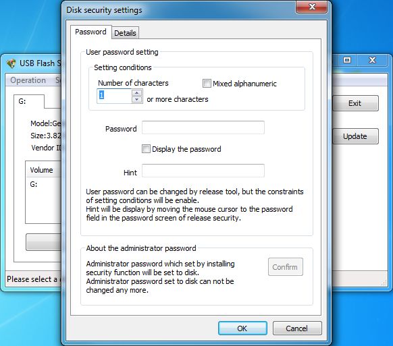
Task: Switch to the Details tab
Action: click(x=125, y=33)
